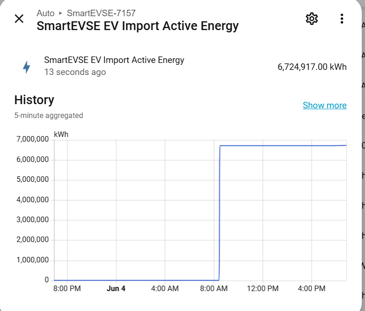Click the flat zero line near 4:00 AM
Screen dimensions: 365x311
click(x=165, y=280)
